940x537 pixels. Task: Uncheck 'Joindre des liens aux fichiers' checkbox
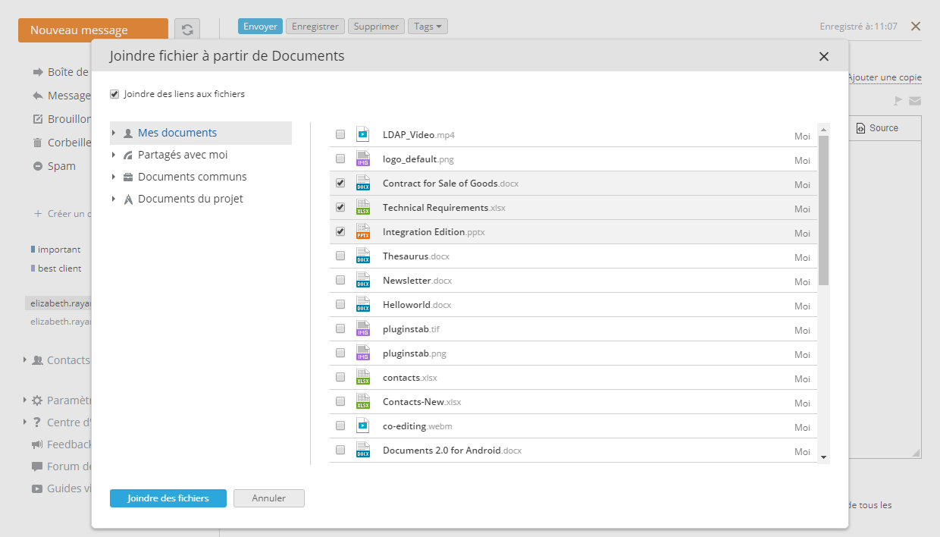pyautogui.click(x=114, y=95)
